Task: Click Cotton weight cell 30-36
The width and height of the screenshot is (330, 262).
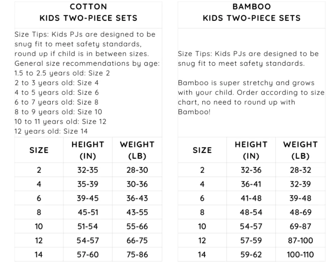Action: click(x=137, y=184)
